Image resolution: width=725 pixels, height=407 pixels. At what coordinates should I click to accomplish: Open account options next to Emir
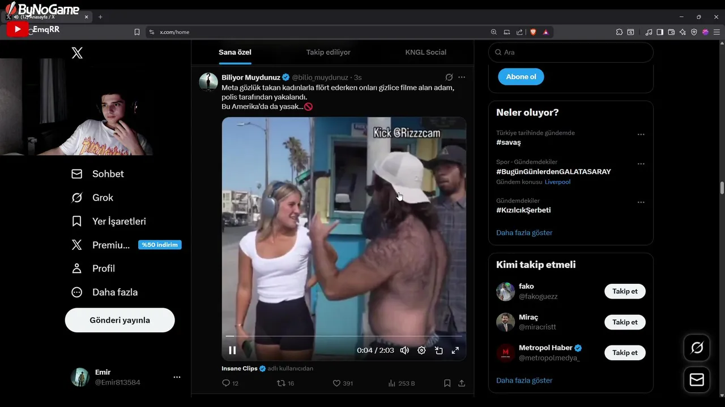[177, 377]
